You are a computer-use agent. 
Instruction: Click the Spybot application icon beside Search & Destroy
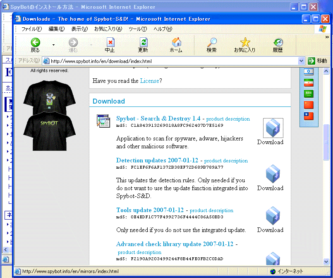tap(103, 121)
